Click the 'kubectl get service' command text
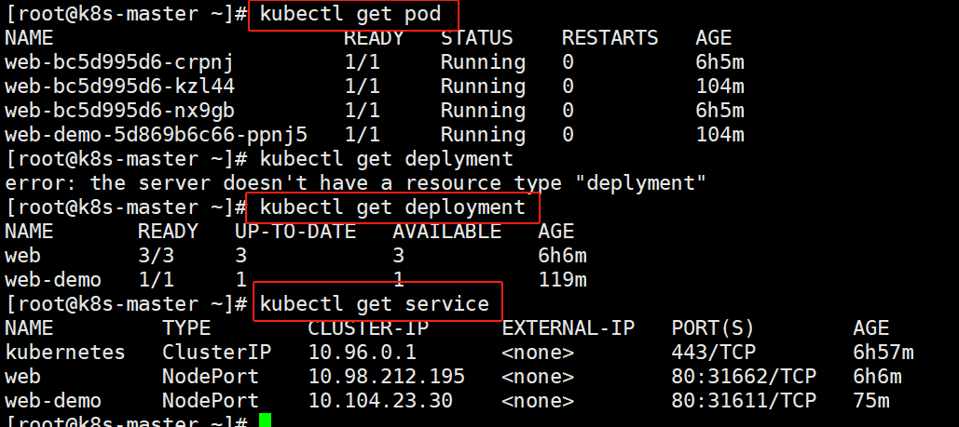 375,304
